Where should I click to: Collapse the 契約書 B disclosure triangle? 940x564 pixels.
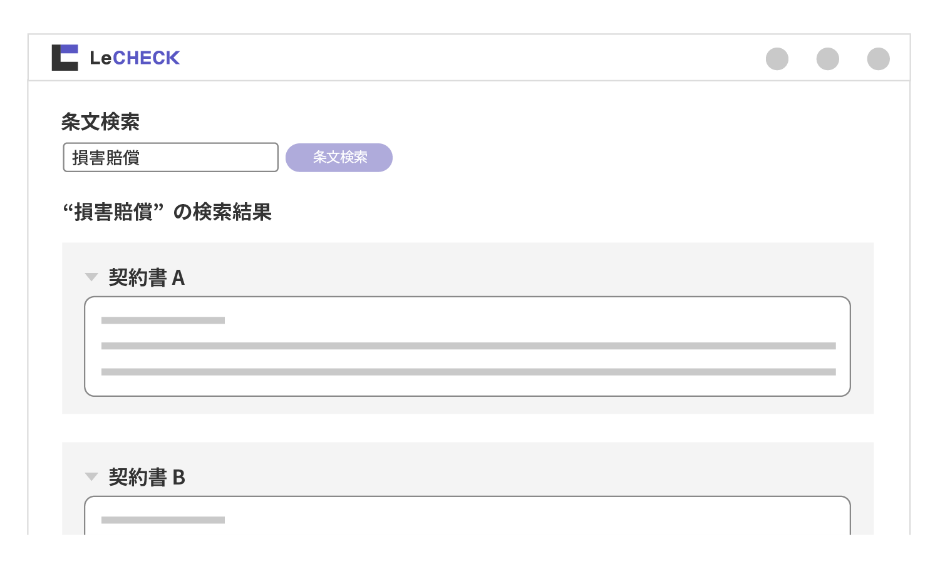[91, 476]
